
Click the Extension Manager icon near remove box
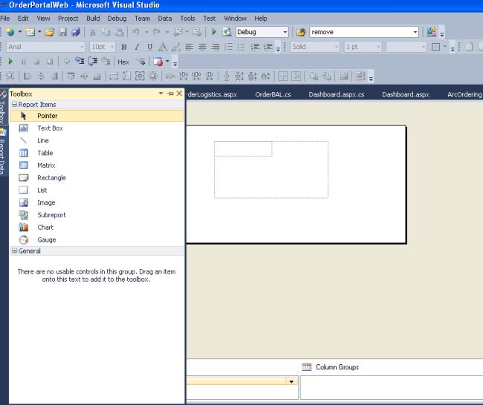431,32
